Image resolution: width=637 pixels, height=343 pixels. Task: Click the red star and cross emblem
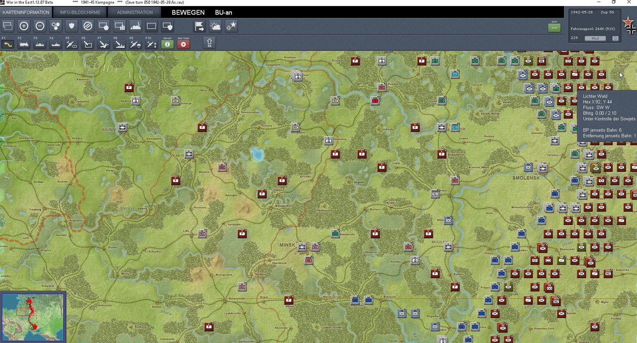point(630,25)
